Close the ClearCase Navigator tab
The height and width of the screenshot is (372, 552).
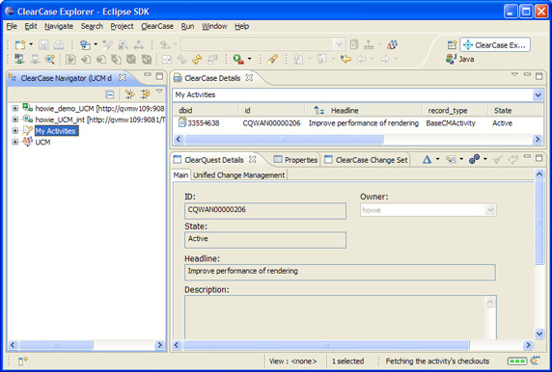123,77
